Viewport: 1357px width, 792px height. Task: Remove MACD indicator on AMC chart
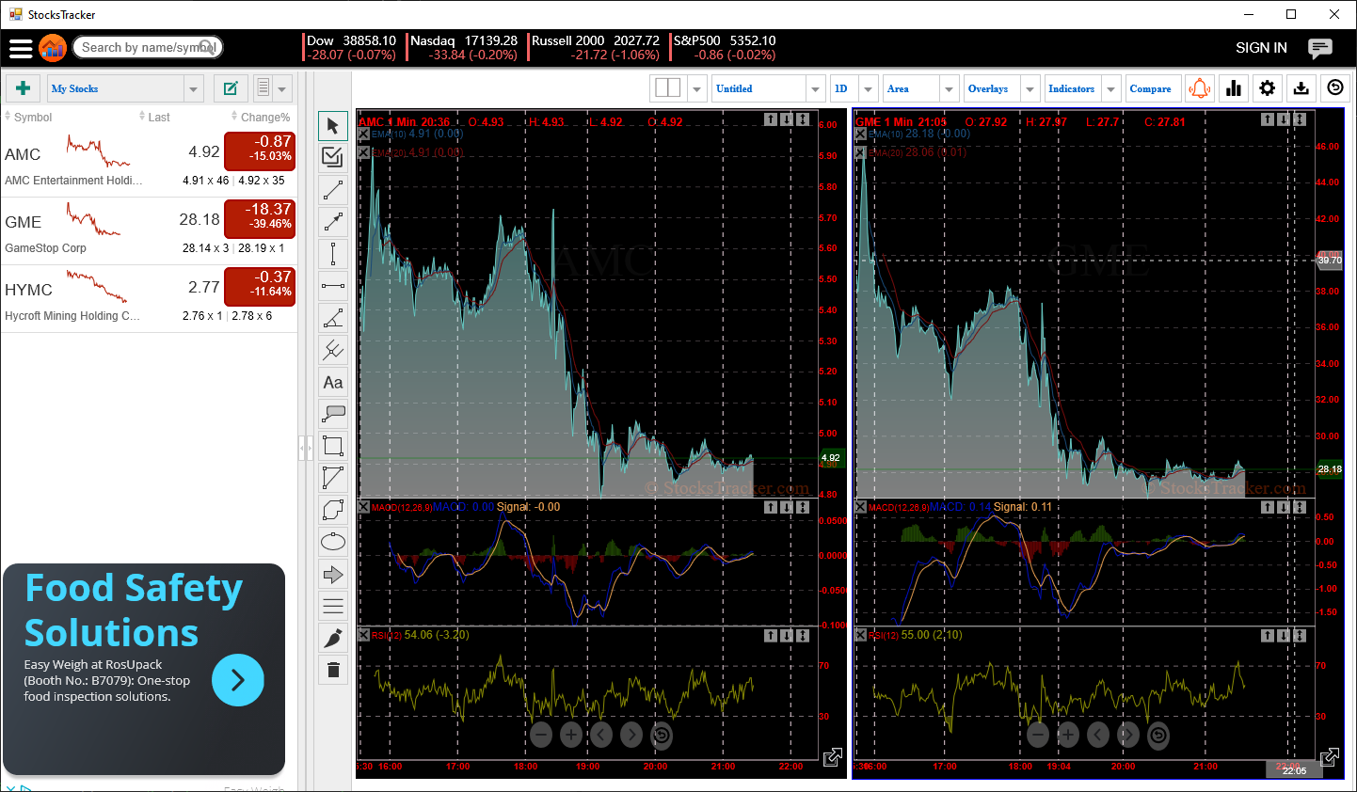(x=364, y=507)
